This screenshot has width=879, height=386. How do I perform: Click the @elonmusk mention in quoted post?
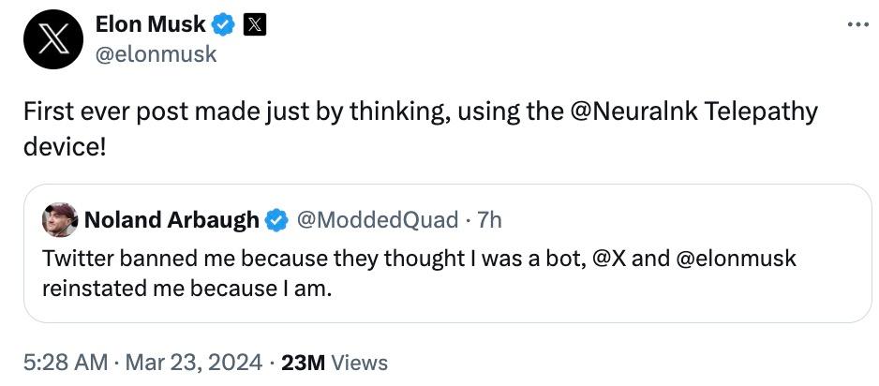(735, 259)
